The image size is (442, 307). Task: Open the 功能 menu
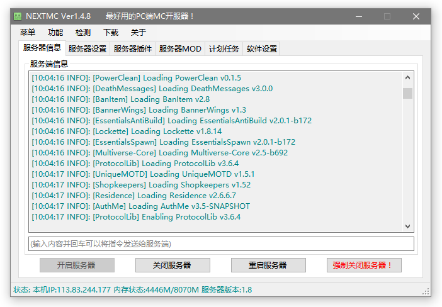click(55, 32)
